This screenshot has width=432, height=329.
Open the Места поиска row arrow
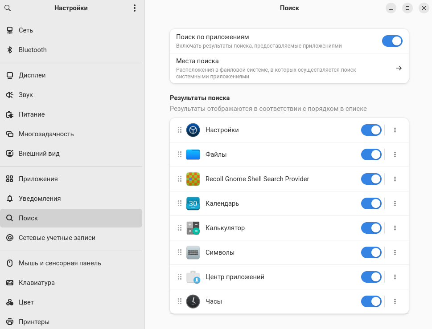(x=399, y=68)
